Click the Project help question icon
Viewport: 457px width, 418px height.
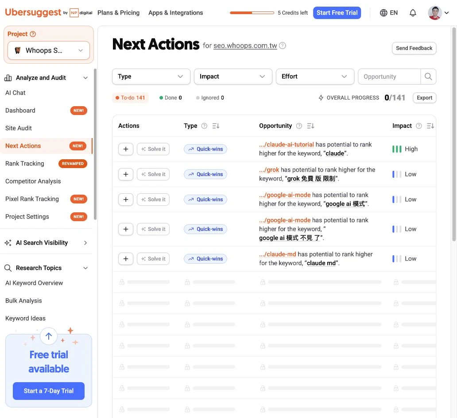[x=33, y=34]
